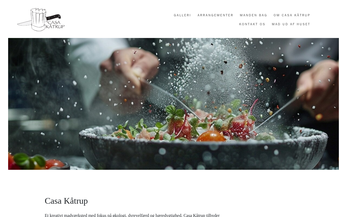
Task: Open the Manden Bag page
Action: pos(253,15)
